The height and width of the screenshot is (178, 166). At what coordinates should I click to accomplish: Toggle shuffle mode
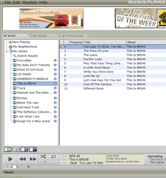pos(43,157)
